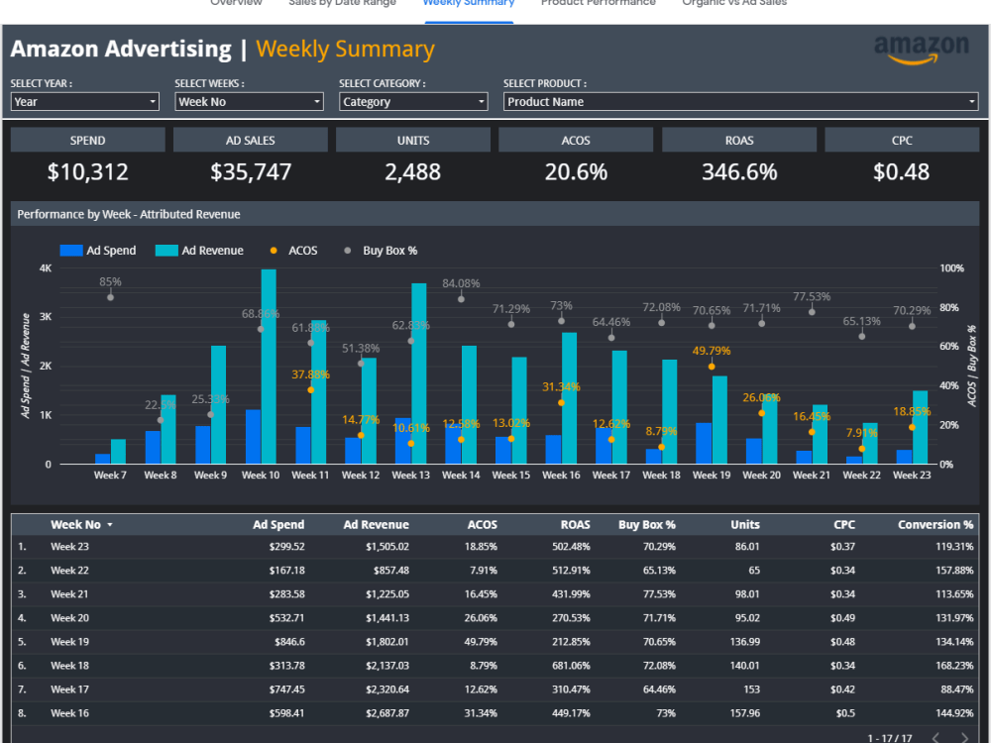Click the Week 13 Ad Revenue bar
The image size is (991, 743).
(x=419, y=373)
